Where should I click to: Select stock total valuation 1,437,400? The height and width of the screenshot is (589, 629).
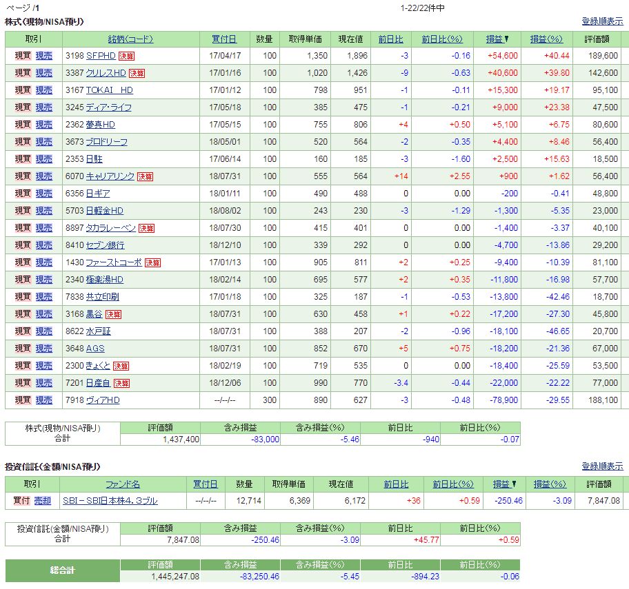tap(181, 440)
